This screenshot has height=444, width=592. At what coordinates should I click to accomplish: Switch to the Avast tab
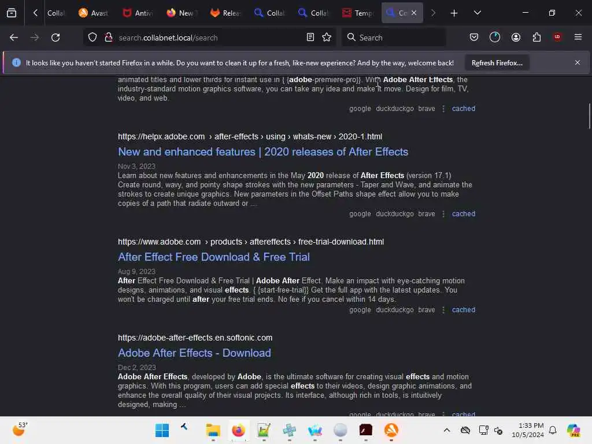[x=94, y=13]
